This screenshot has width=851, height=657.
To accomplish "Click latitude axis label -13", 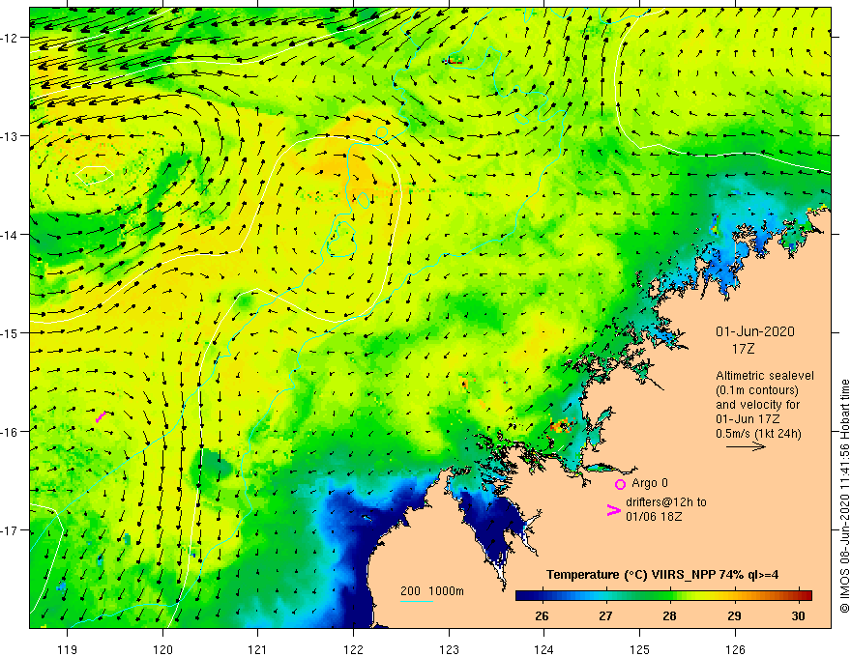I will point(10,136).
